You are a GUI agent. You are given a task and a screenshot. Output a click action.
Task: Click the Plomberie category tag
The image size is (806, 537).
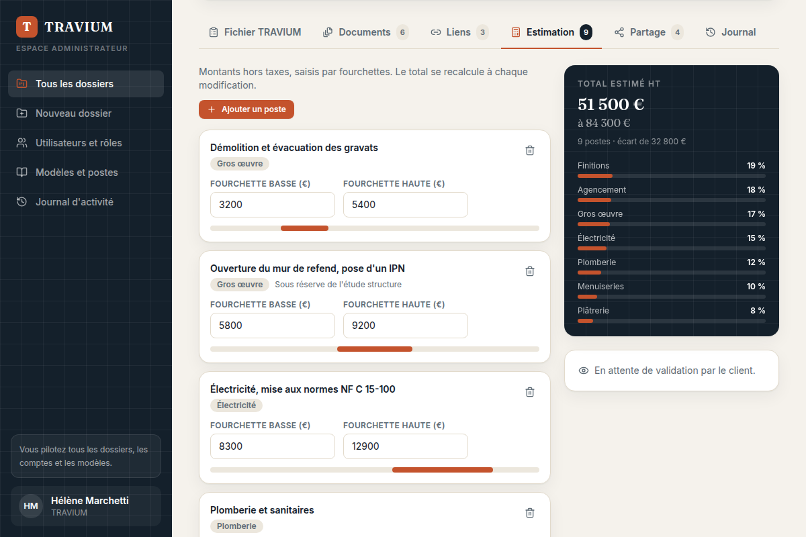[236, 526]
